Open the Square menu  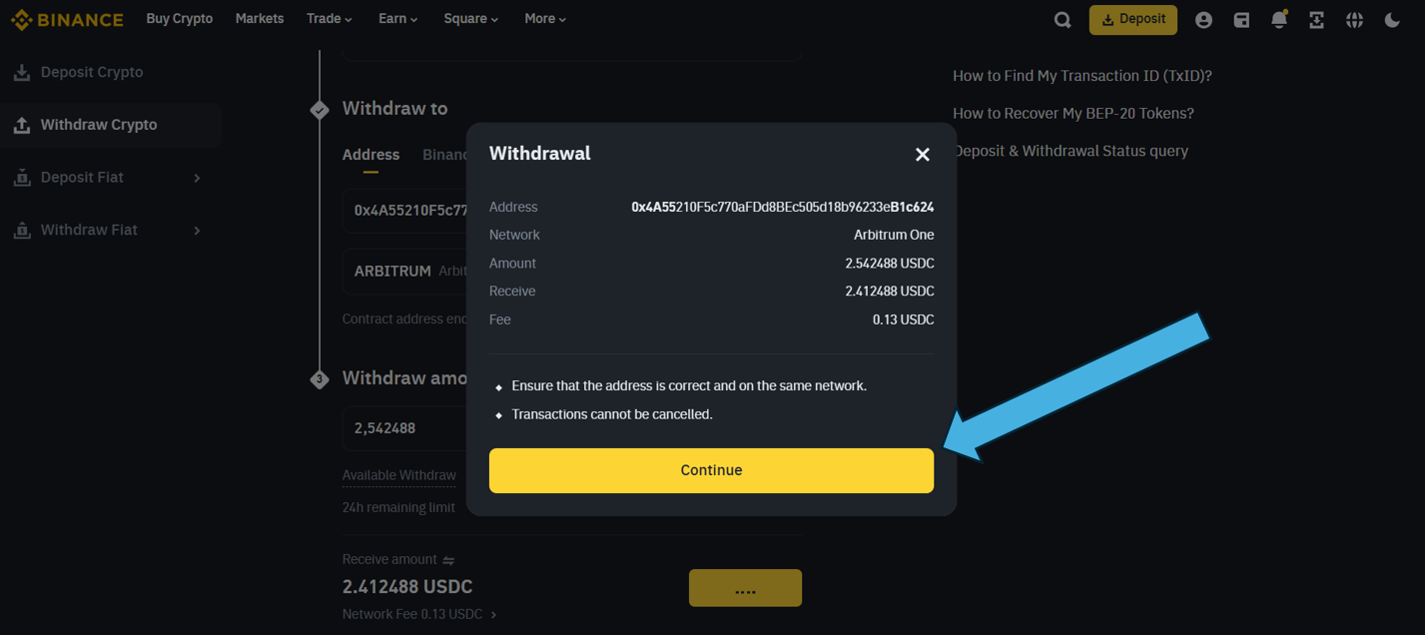(470, 19)
